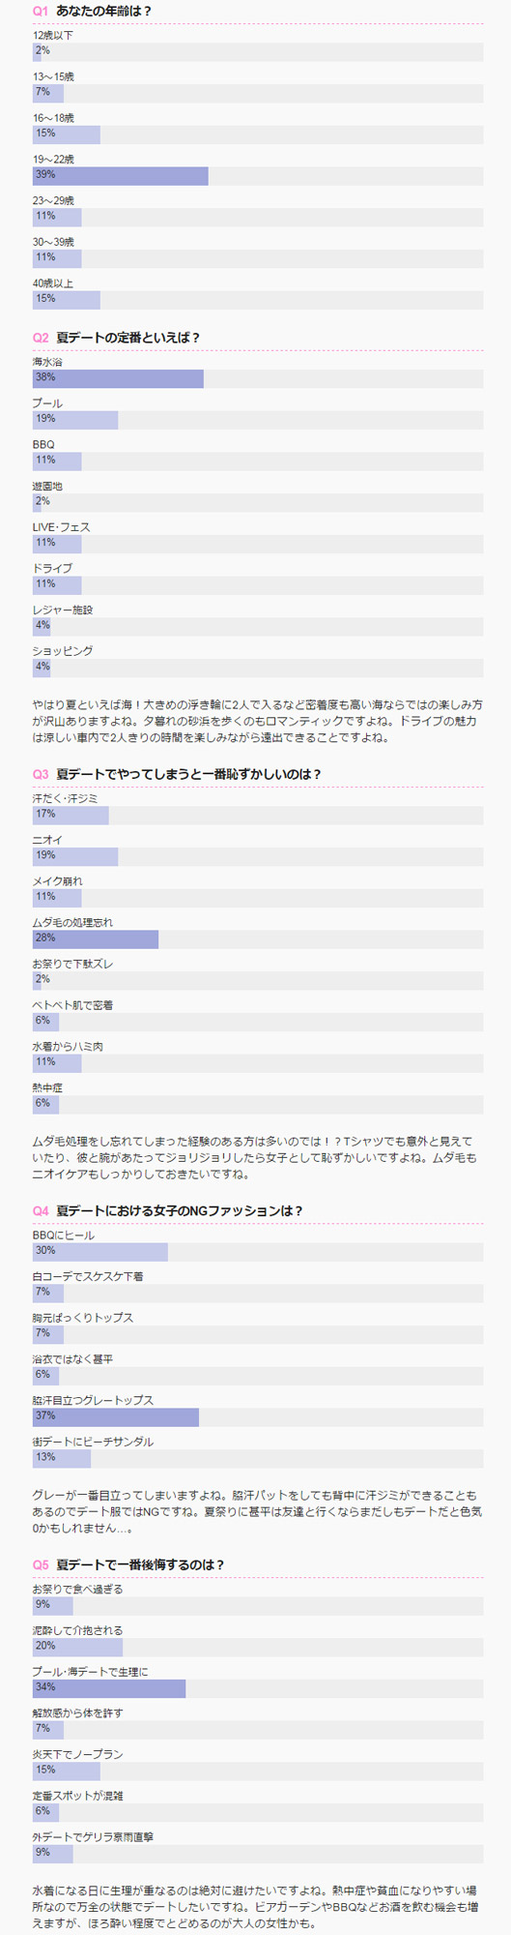The image size is (511, 1935).
Task: Click the Q4 NGファッション question heading
Action: (x=168, y=1210)
